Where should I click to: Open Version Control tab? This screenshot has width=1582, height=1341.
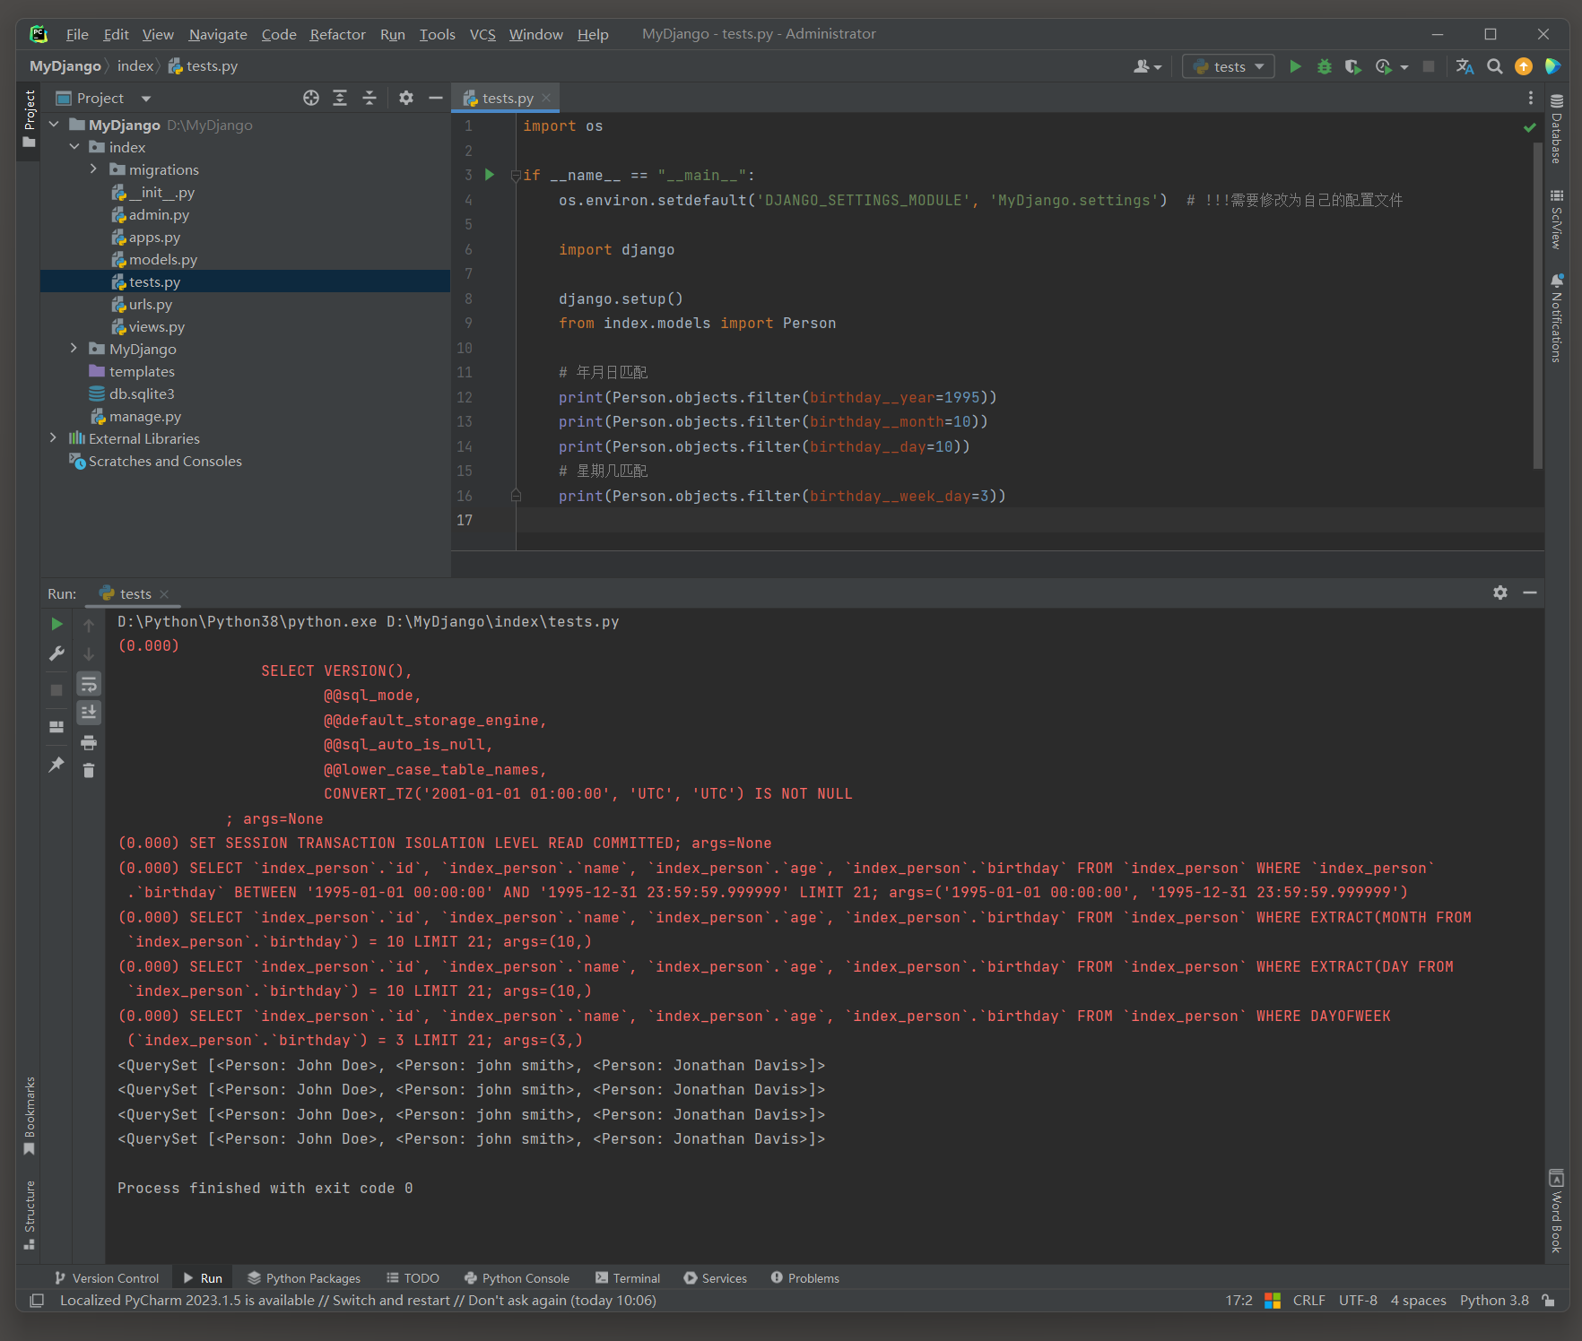pyautogui.click(x=107, y=1278)
